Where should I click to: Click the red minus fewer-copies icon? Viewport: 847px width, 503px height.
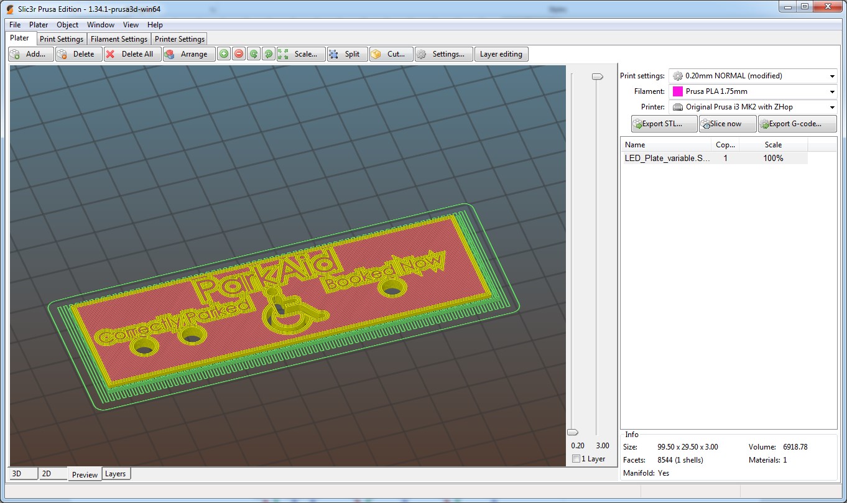pos(239,54)
